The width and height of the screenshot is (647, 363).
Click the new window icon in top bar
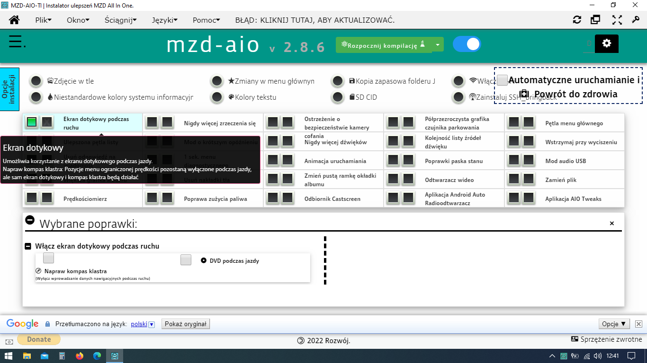pyautogui.click(x=595, y=20)
